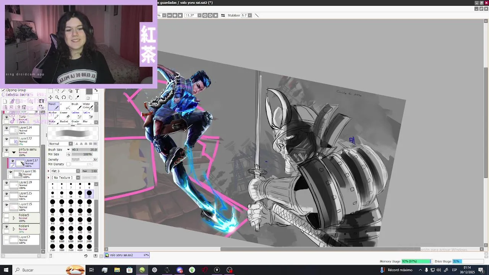
Task: Toggle the Min Density checkbox
Action: coord(68,164)
